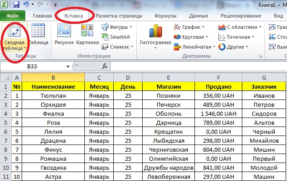Select the cell containing Гвоздика

[x=53, y=167]
